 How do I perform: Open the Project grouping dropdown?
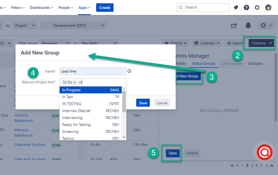[25, 26]
